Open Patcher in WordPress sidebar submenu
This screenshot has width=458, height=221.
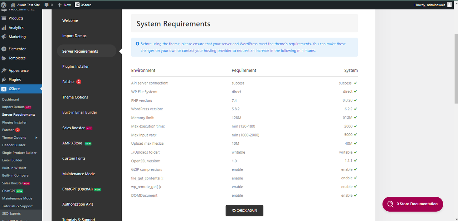click(8, 130)
